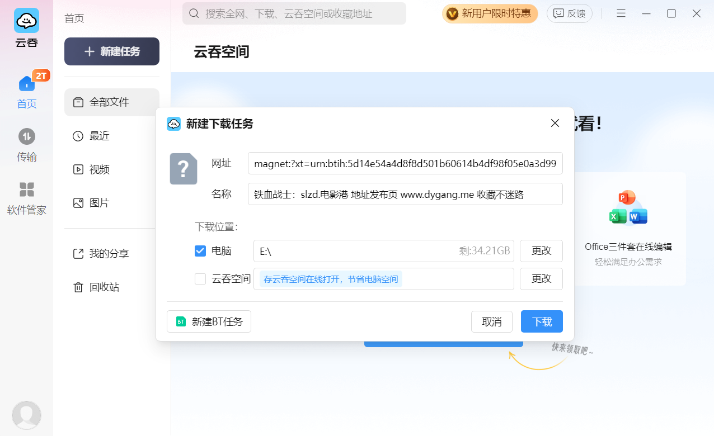Click the search magnifier icon
Viewport: 714px width, 436px height.
click(194, 13)
